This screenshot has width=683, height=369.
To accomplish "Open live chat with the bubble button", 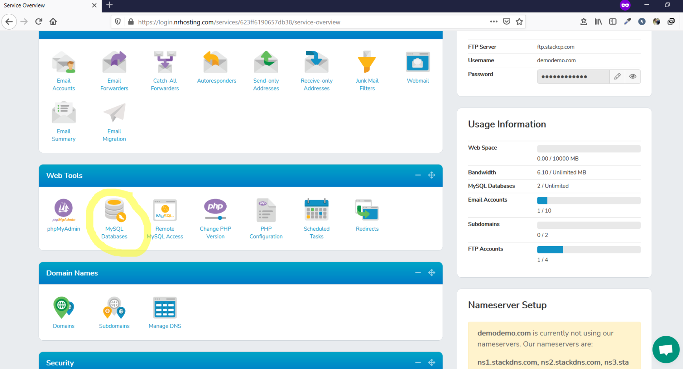I will 666,349.
